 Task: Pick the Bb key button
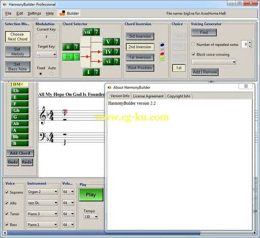pyautogui.click(x=20, y=137)
